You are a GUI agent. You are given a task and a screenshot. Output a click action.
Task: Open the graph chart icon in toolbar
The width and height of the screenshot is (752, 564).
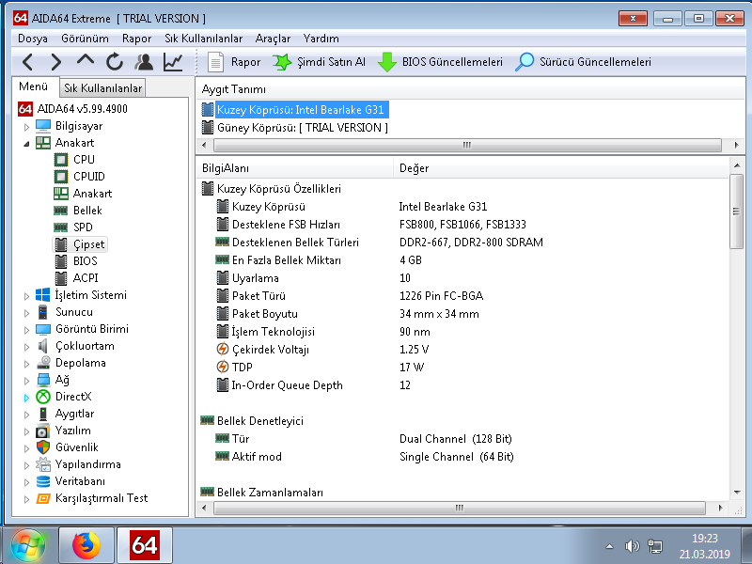(x=173, y=62)
